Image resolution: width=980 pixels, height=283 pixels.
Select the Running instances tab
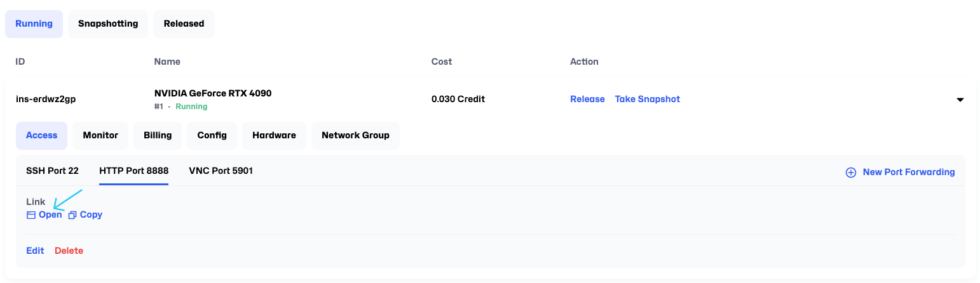click(x=34, y=23)
